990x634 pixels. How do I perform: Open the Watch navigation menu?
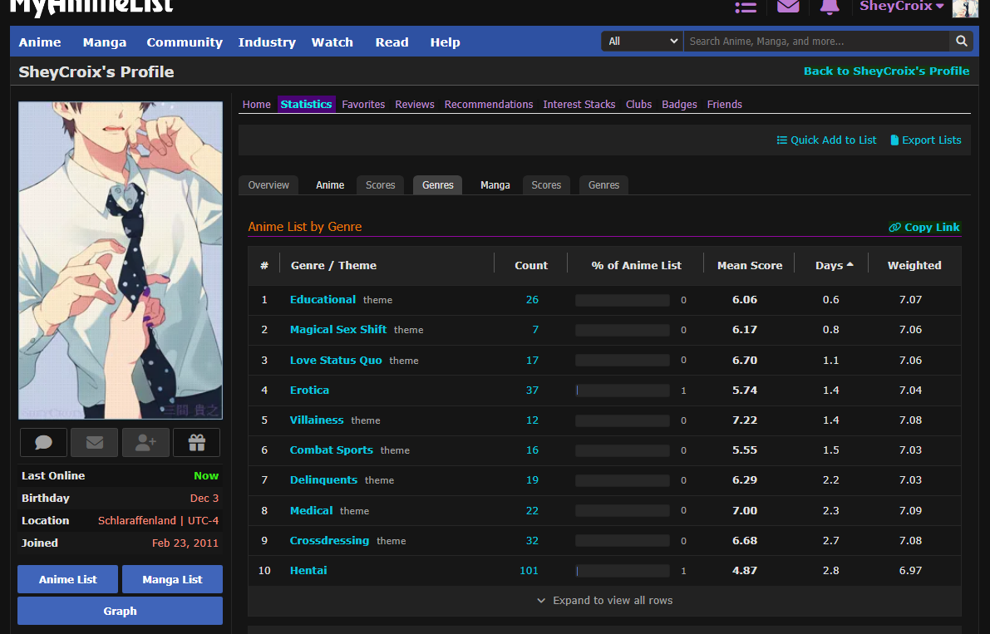click(332, 42)
